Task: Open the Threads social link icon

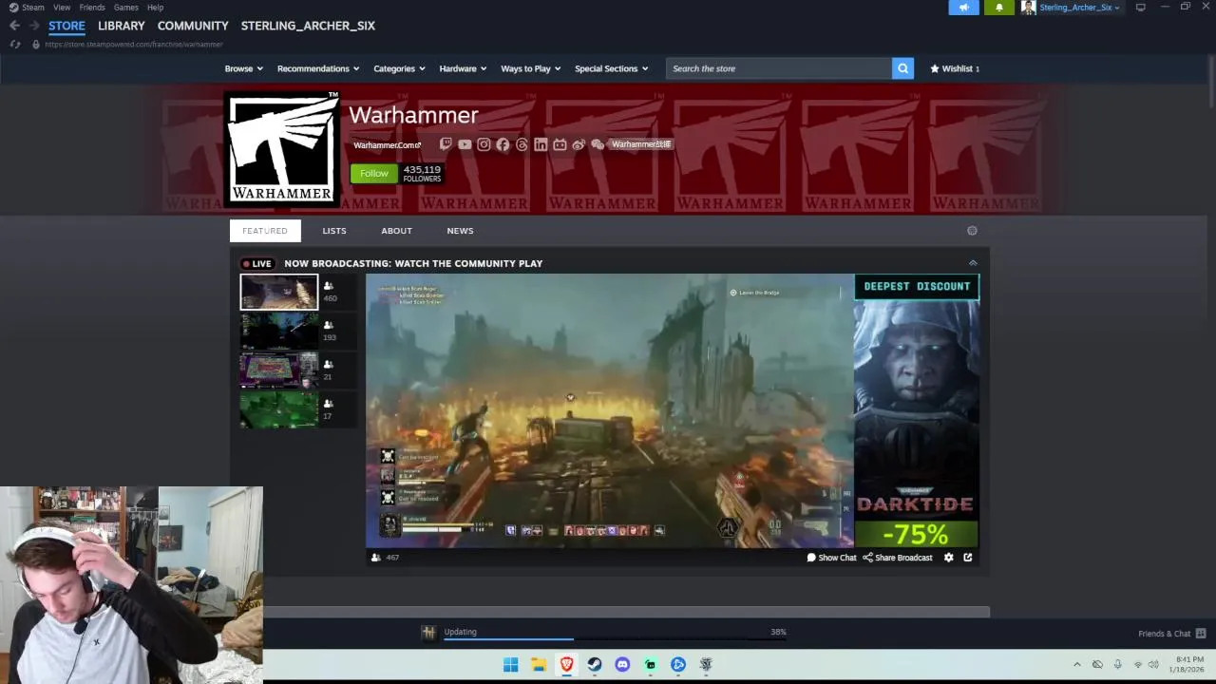Action: point(522,144)
